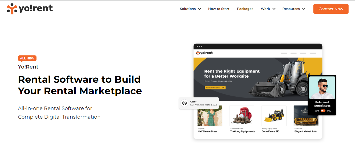Click the discount percent Offer icon

184,103
